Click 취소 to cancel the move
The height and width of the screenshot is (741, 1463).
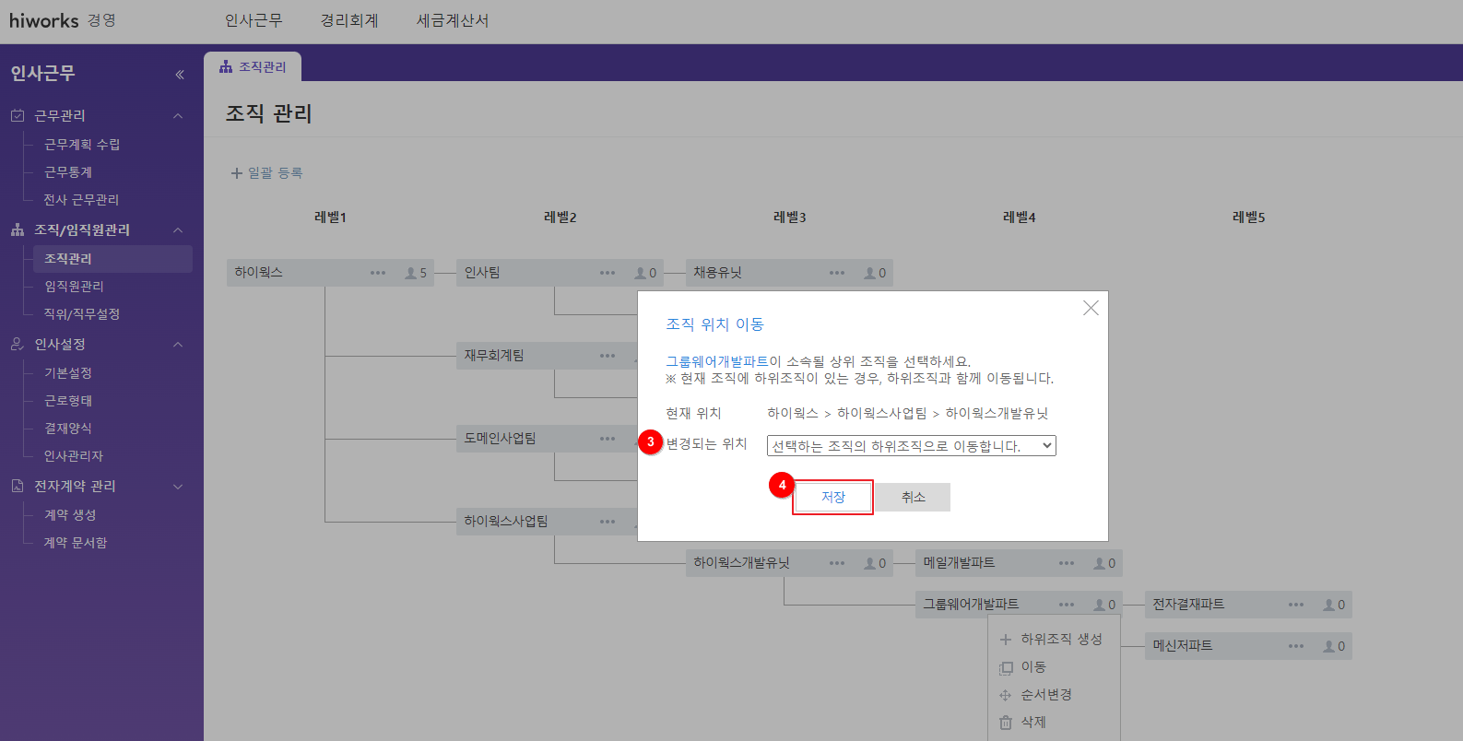tap(913, 497)
